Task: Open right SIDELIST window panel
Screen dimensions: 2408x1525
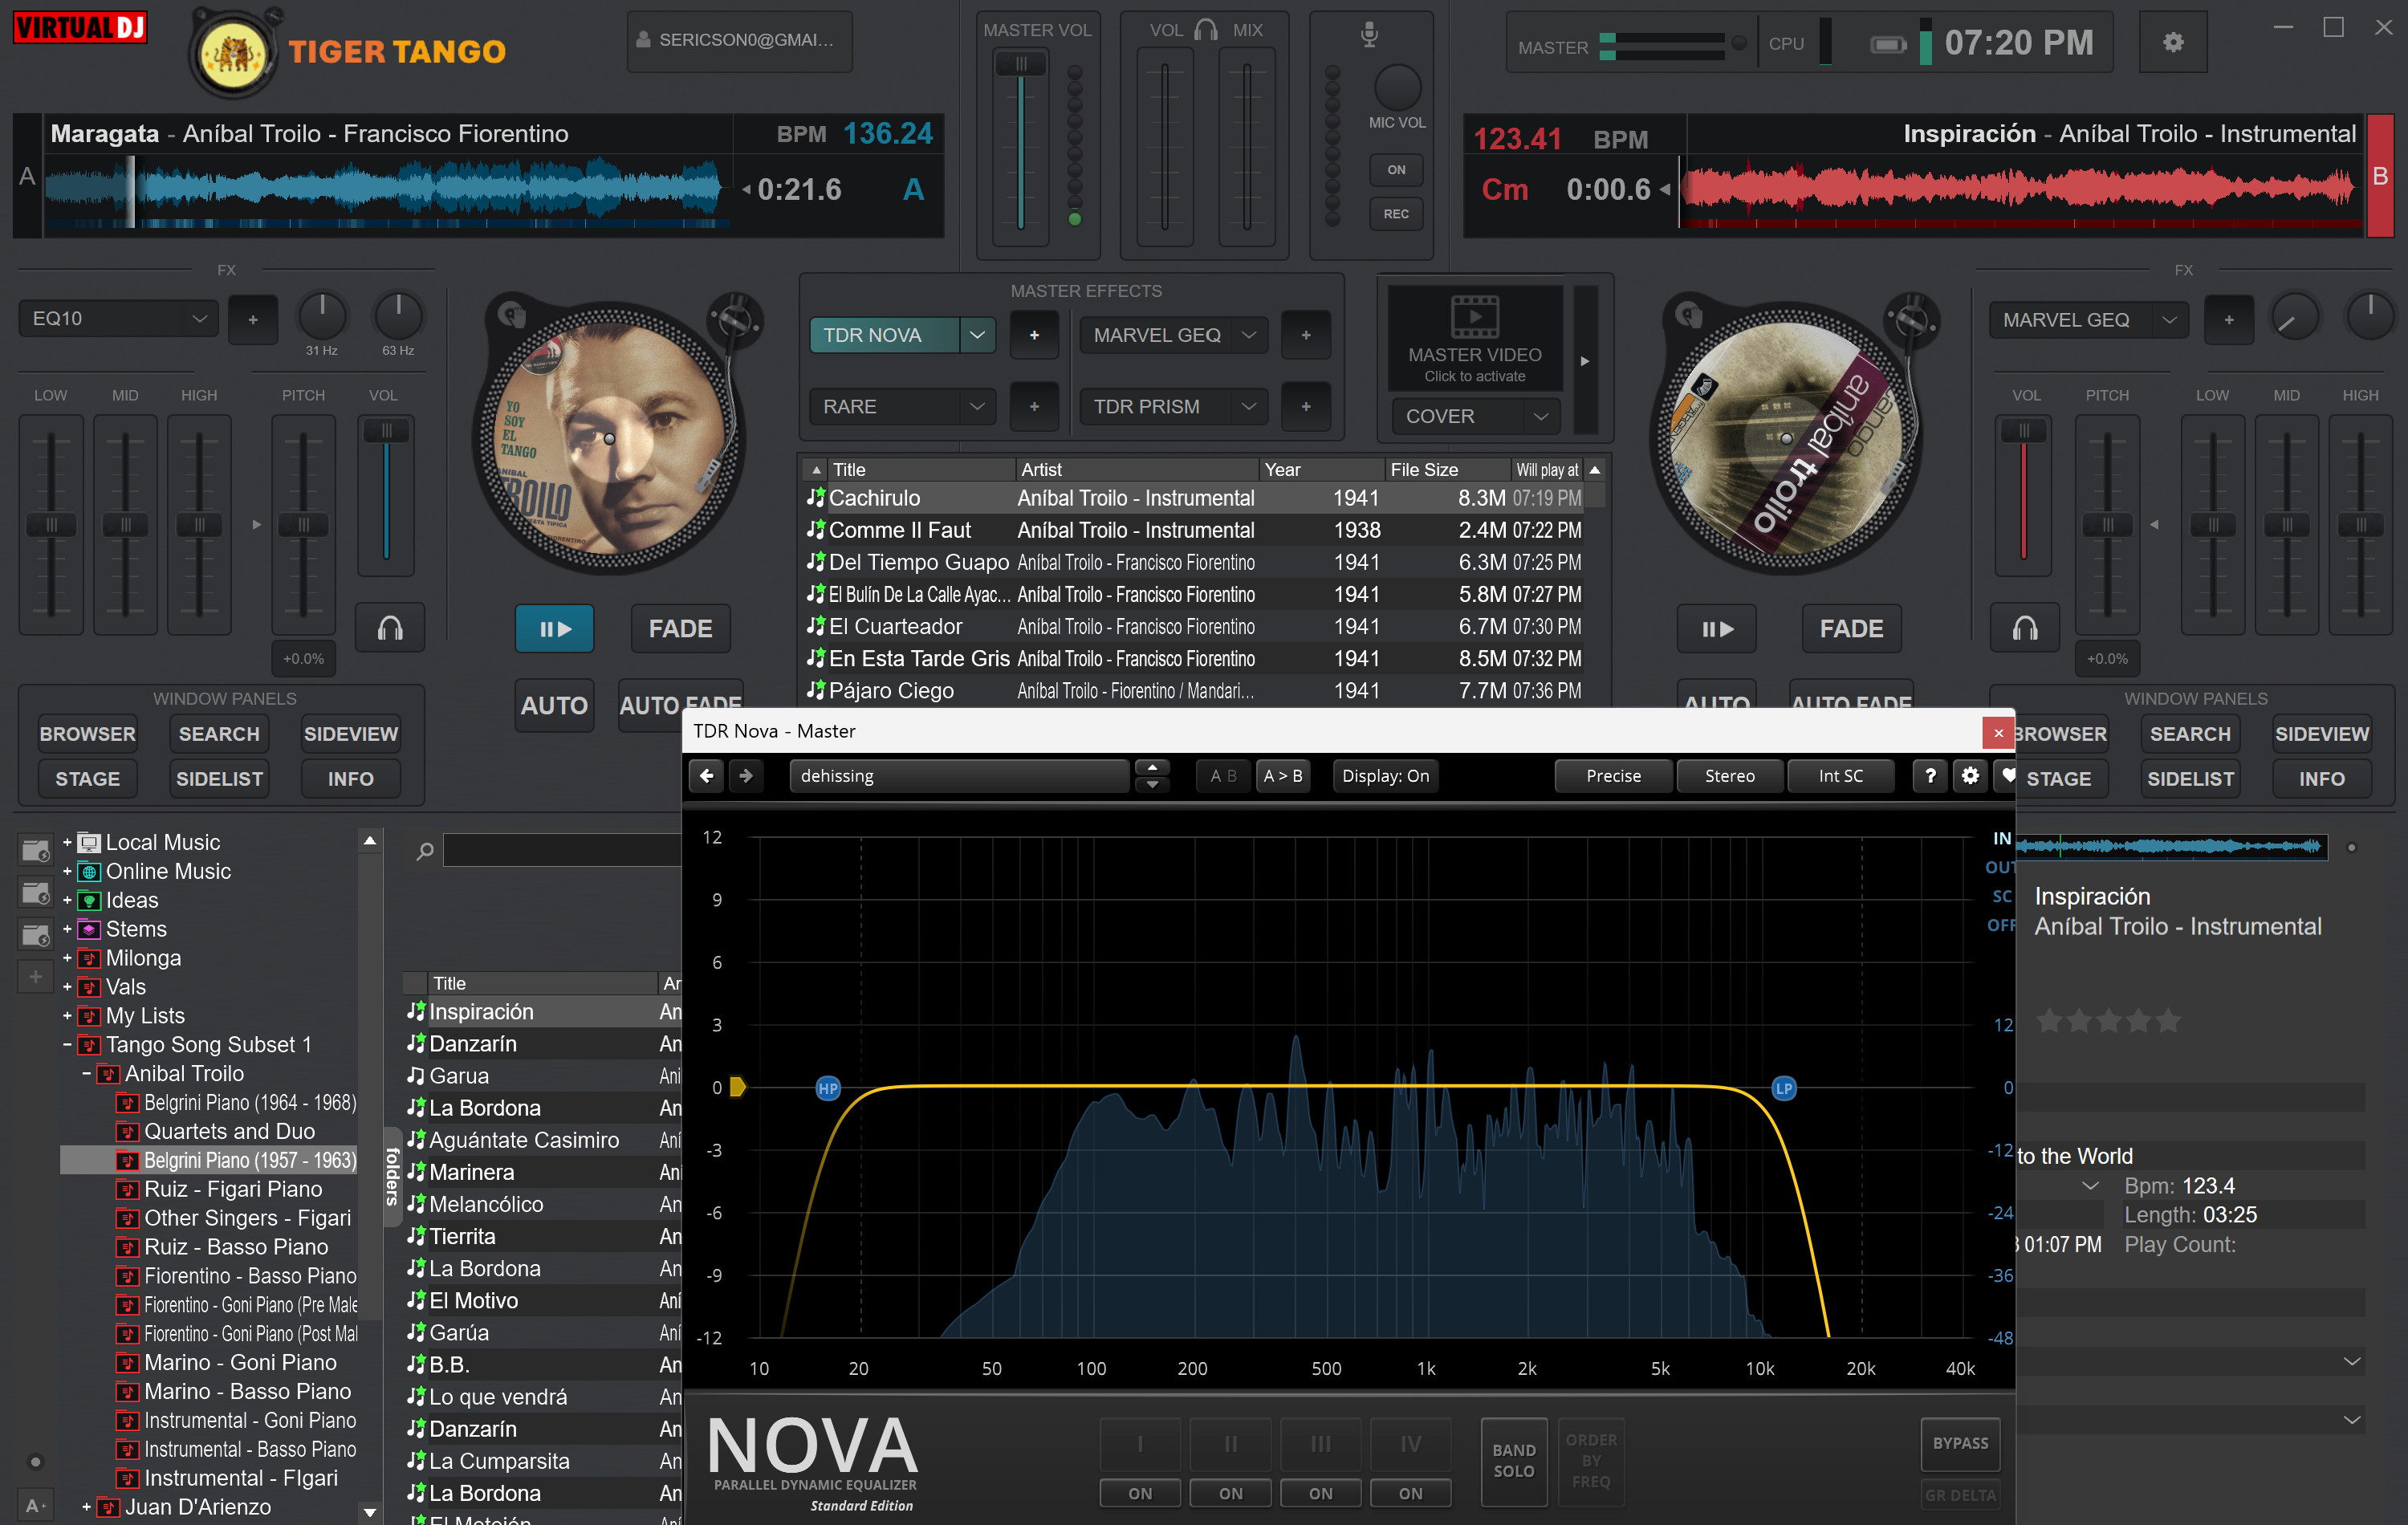Action: 2190,779
